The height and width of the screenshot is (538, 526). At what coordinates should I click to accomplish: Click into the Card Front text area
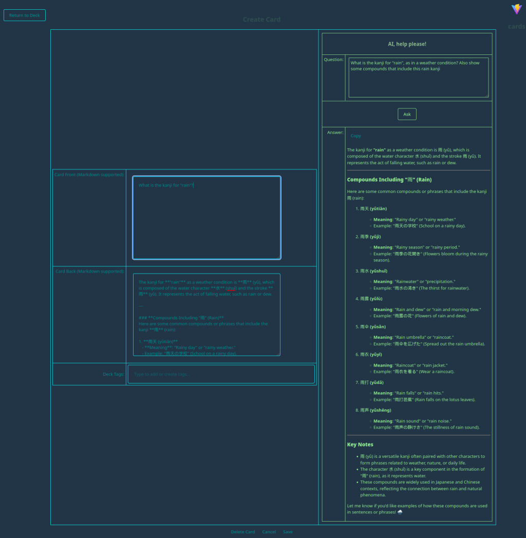pos(206,218)
